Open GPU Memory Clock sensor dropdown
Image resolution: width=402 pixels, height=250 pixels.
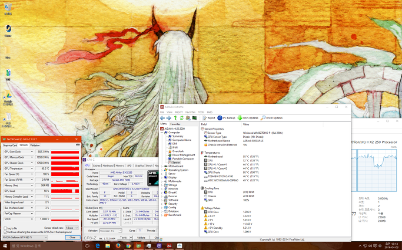pos(32,157)
